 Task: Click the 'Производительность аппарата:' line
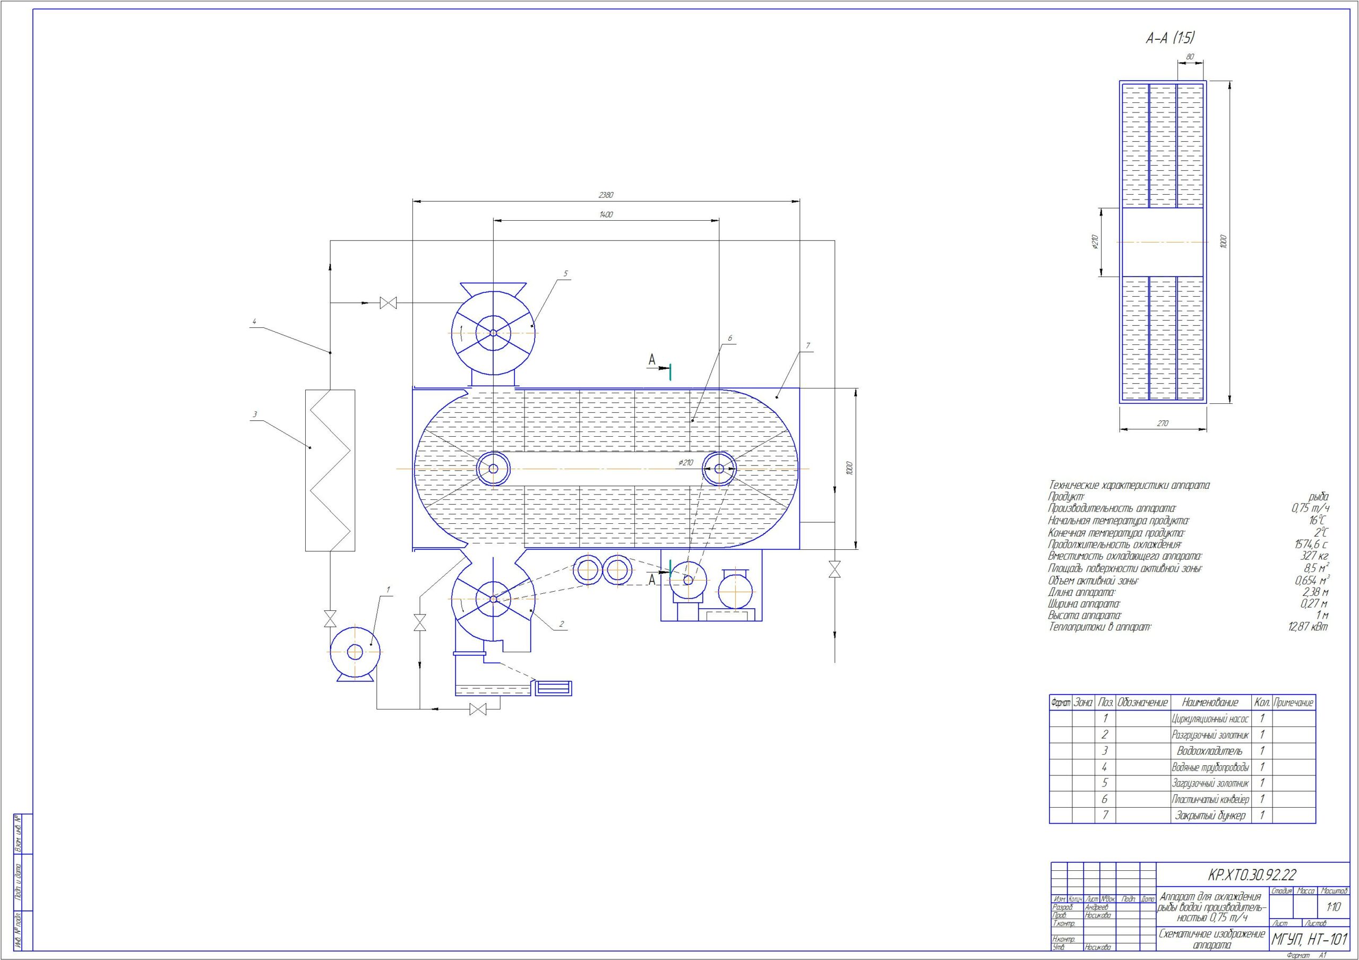1112,508
